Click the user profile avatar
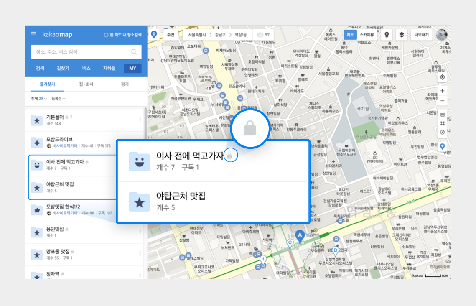 (x=442, y=35)
